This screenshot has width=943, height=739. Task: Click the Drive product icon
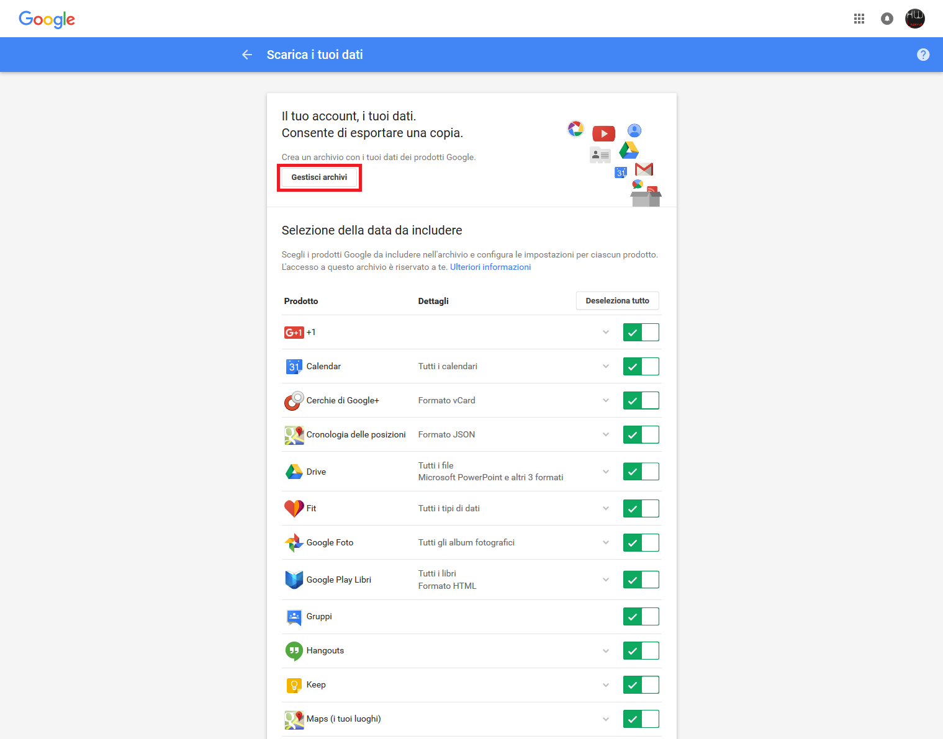click(294, 472)
